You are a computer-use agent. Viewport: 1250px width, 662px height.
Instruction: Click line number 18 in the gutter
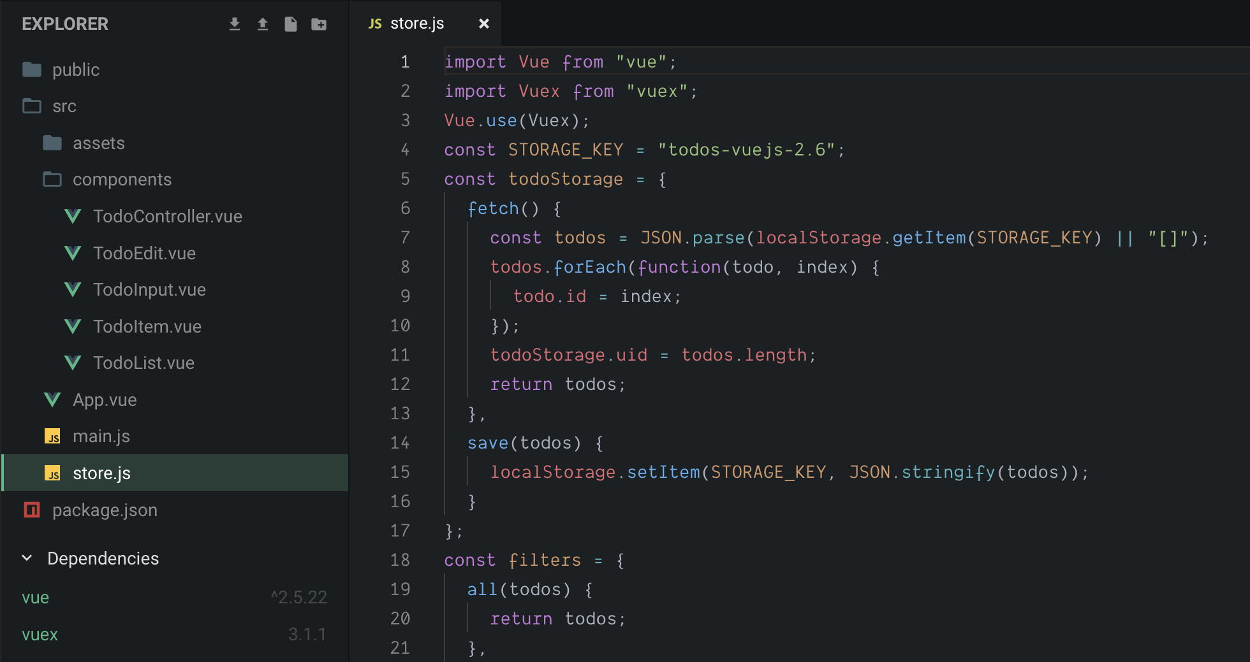(400, 560)
